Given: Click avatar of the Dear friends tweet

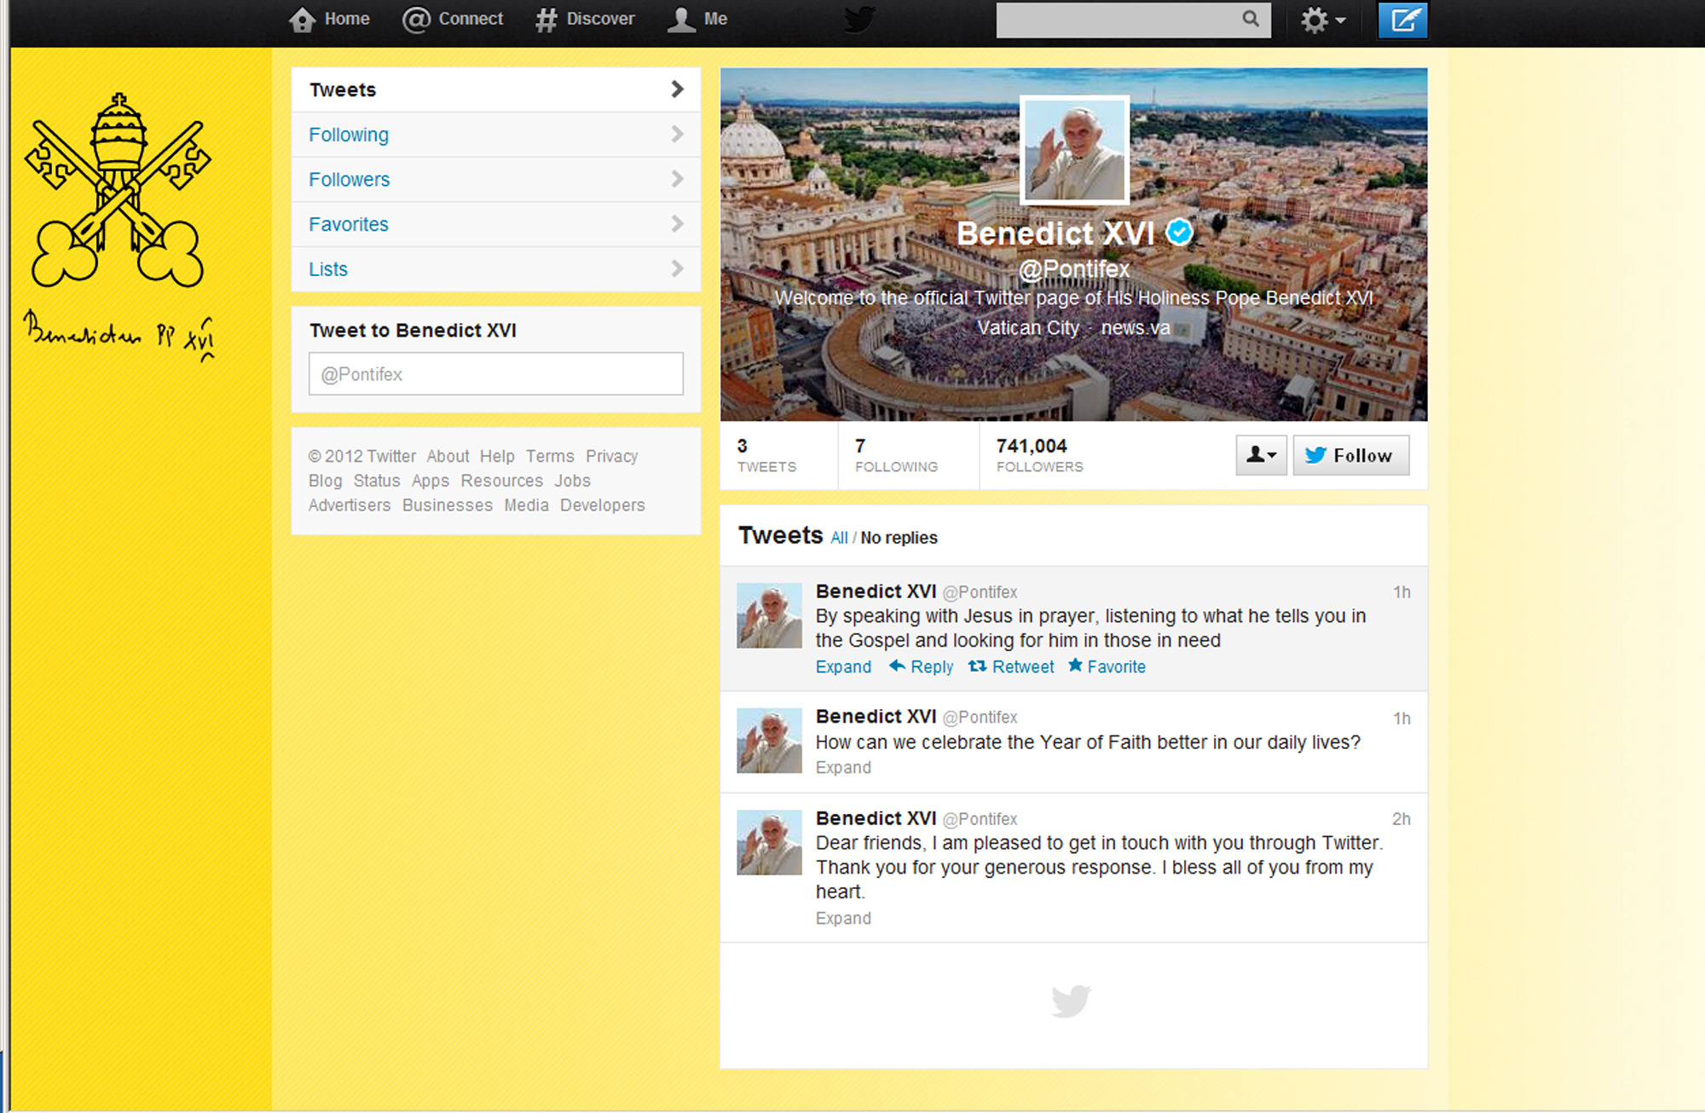Looking at the screenshot, I should (x=769, y=842).
